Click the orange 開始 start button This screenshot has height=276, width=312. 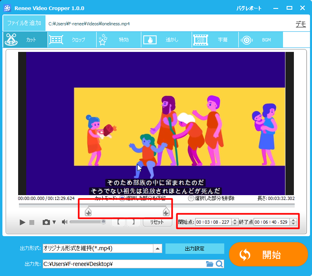[x=268, y=254]
